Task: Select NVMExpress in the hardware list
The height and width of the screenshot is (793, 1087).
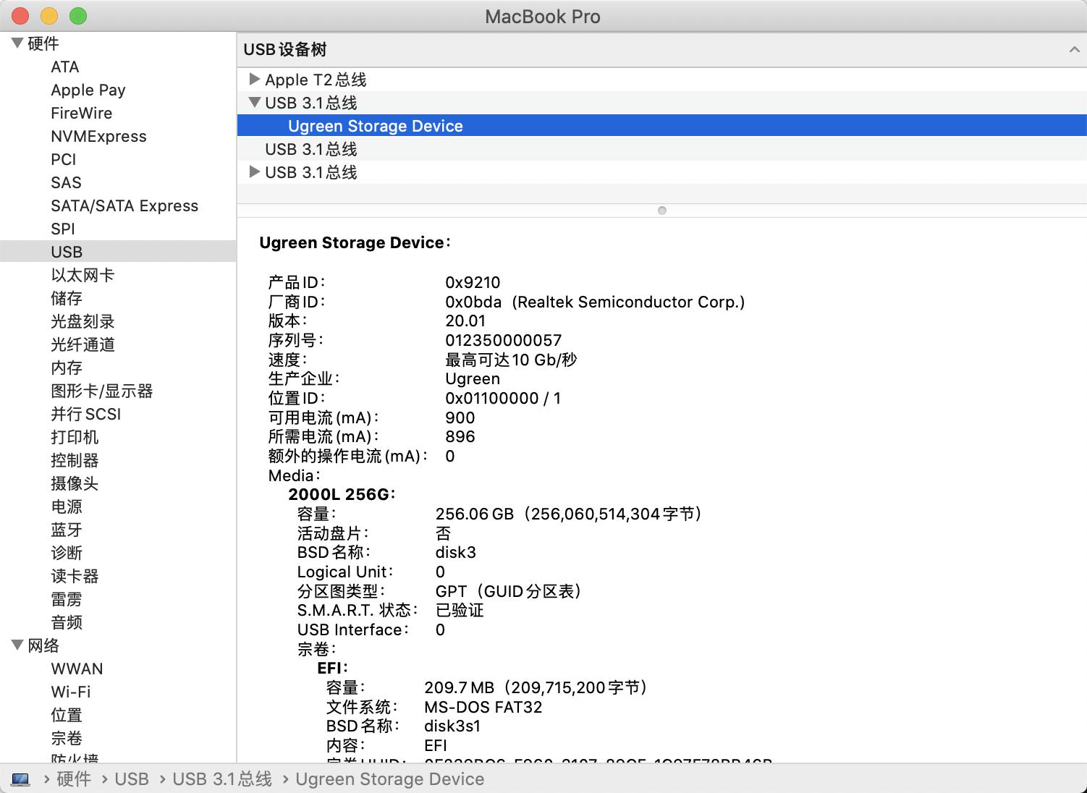Action: pos(98,136)
